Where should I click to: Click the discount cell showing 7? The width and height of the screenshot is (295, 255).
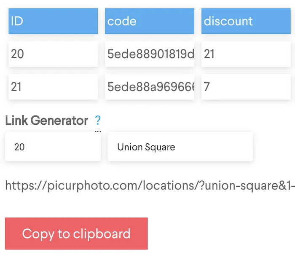(x=246, y=87)
